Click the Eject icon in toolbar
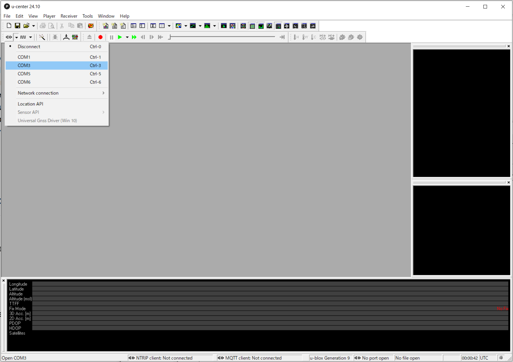 tap(89, 37)
